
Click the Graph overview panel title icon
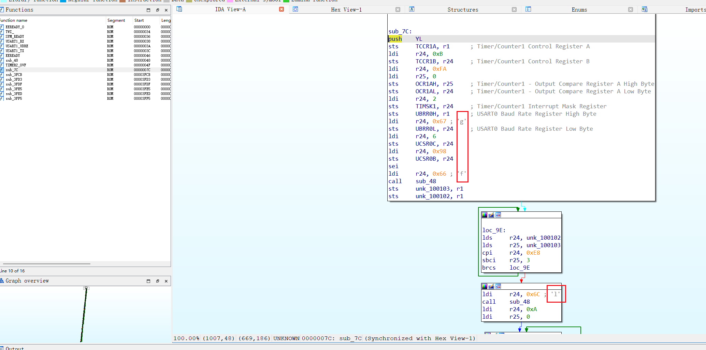click(2, 281)
